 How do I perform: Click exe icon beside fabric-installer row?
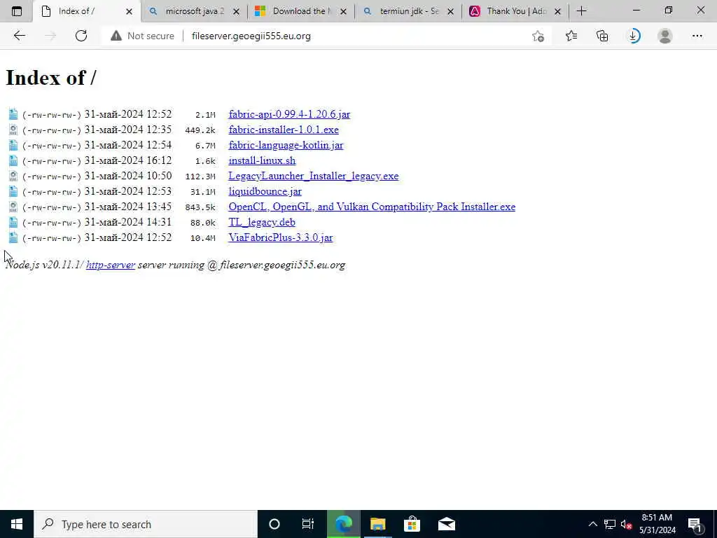point(13,130)
